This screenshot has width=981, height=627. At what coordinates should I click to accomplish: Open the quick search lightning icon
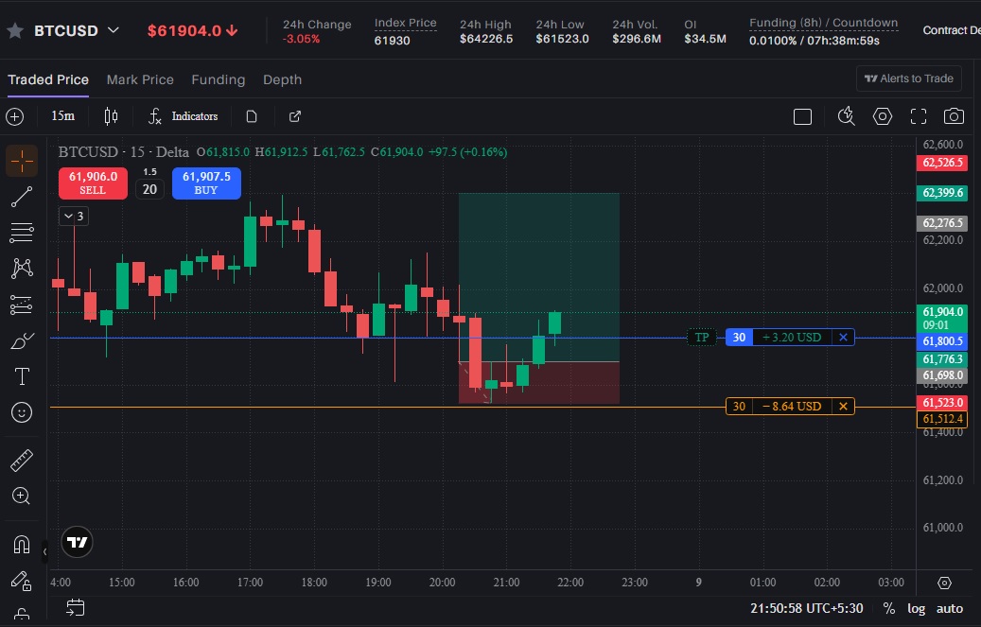coord(846,116)
